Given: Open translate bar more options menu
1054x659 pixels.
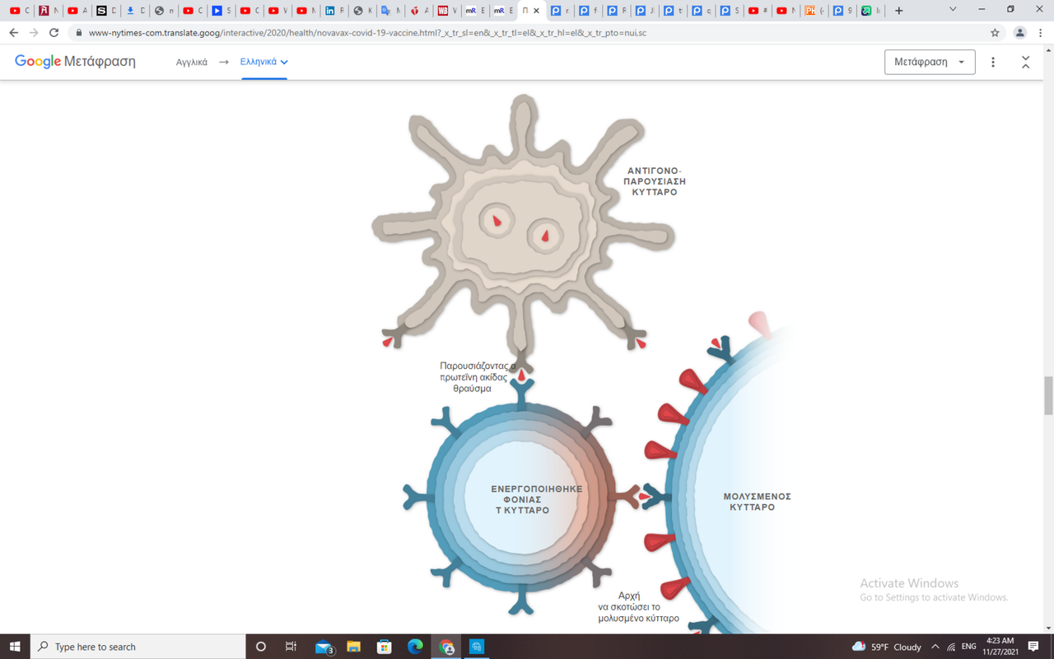Looking at the screenshot, I should click(x=993, y=62).
